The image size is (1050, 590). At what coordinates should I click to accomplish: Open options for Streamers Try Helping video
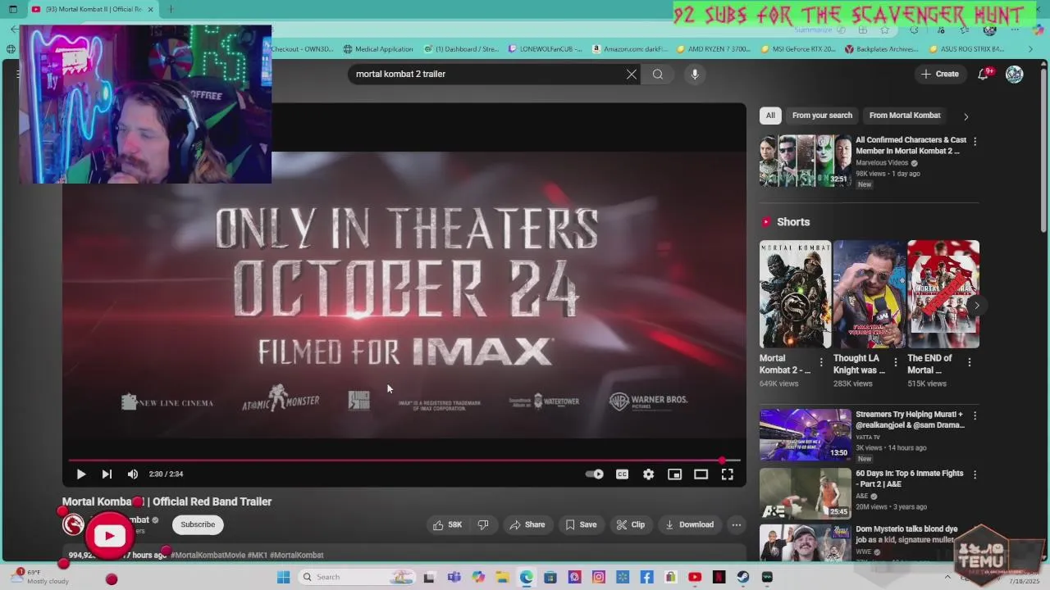tap(975, 415)
